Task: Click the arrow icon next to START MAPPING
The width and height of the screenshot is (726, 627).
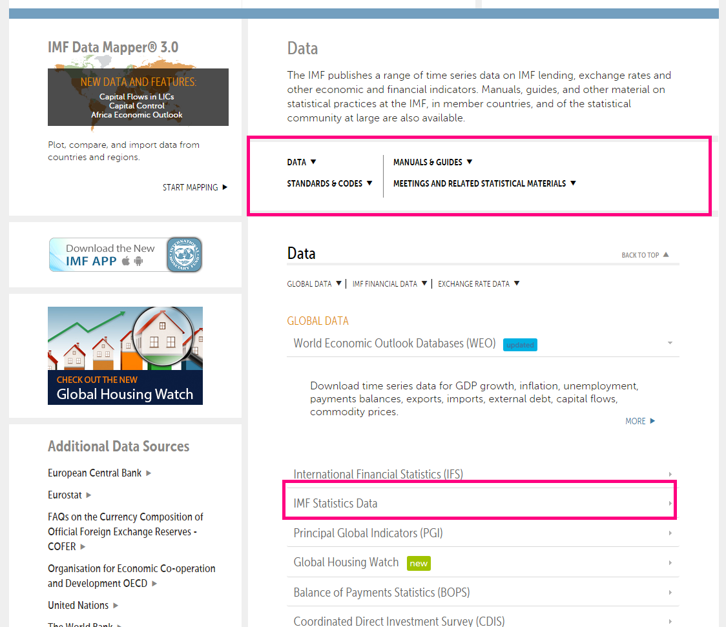Action: (x=225, y=187)
